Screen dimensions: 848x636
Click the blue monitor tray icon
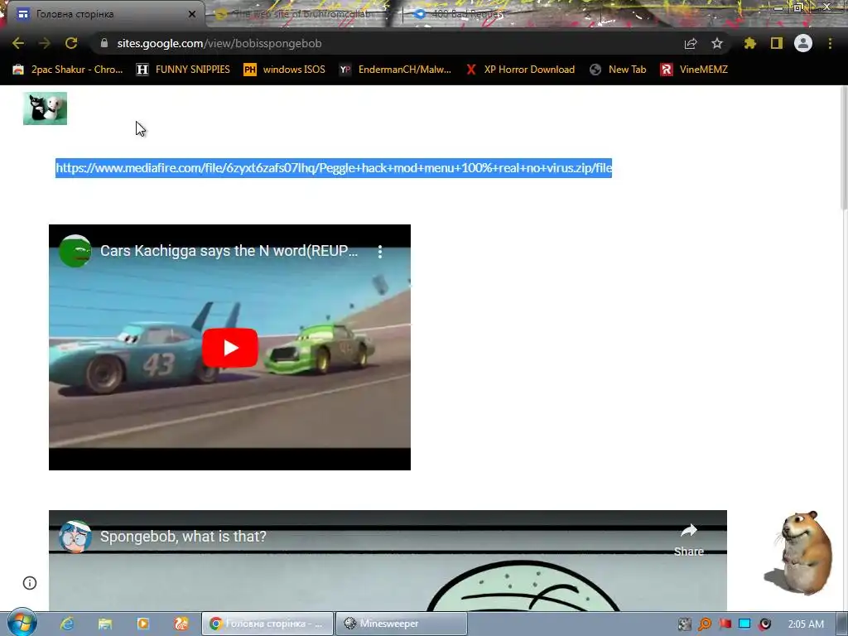[744, 624]
